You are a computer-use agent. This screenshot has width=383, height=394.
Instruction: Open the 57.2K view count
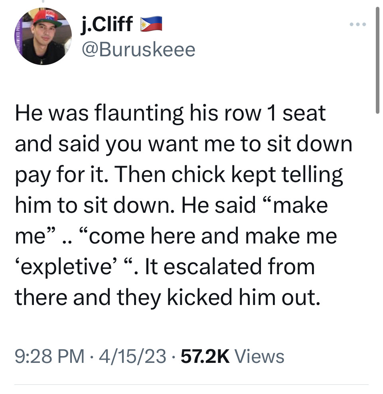pyautogui.click(x=205, y=356)
